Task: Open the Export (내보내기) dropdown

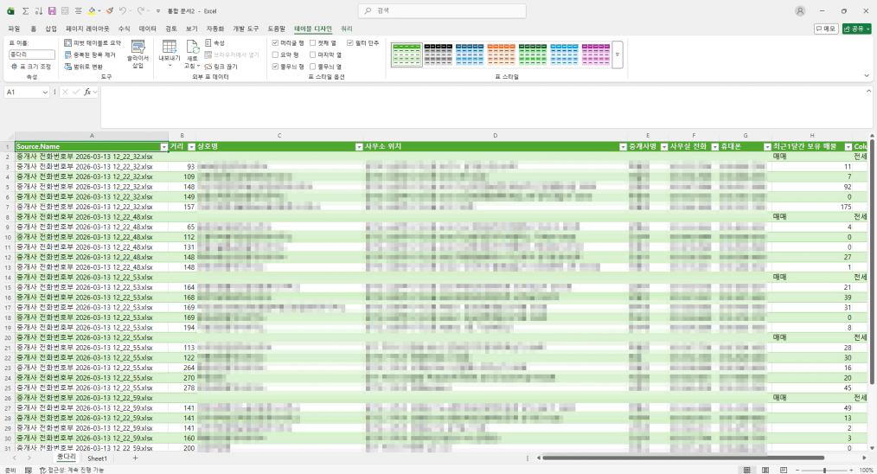Action: [170, 54]
